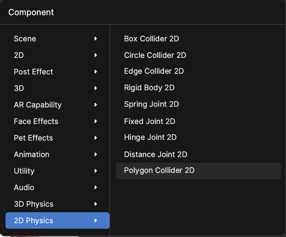
Task: Open the AR Capability category
Action: point(58,105)
